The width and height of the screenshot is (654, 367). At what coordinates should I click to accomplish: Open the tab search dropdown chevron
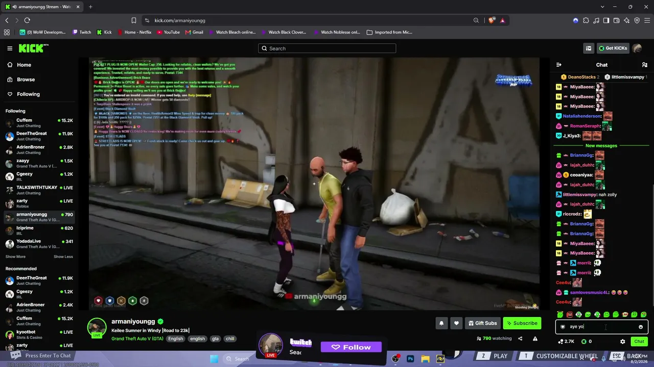[x=602, y=7]
